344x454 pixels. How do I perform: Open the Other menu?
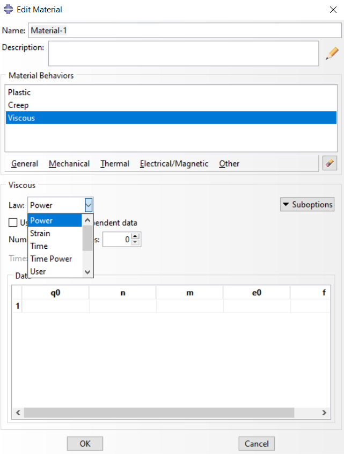click(x=229, y=163)
